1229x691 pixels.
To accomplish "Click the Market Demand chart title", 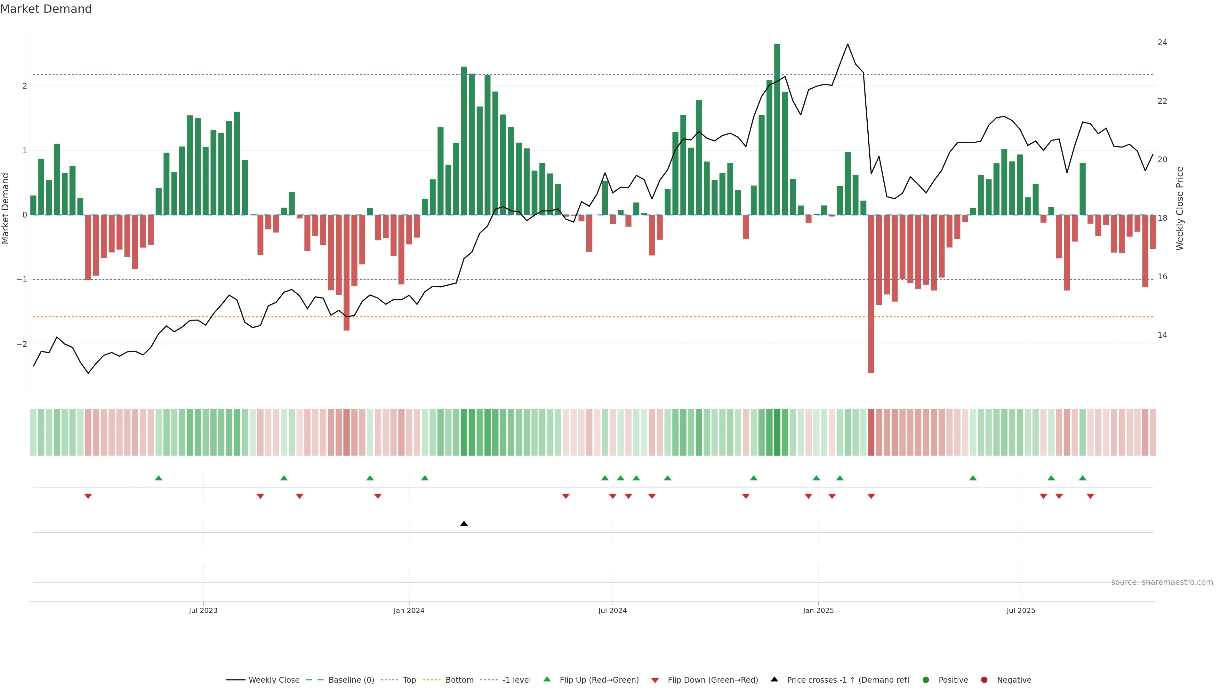I will point(46,9).
